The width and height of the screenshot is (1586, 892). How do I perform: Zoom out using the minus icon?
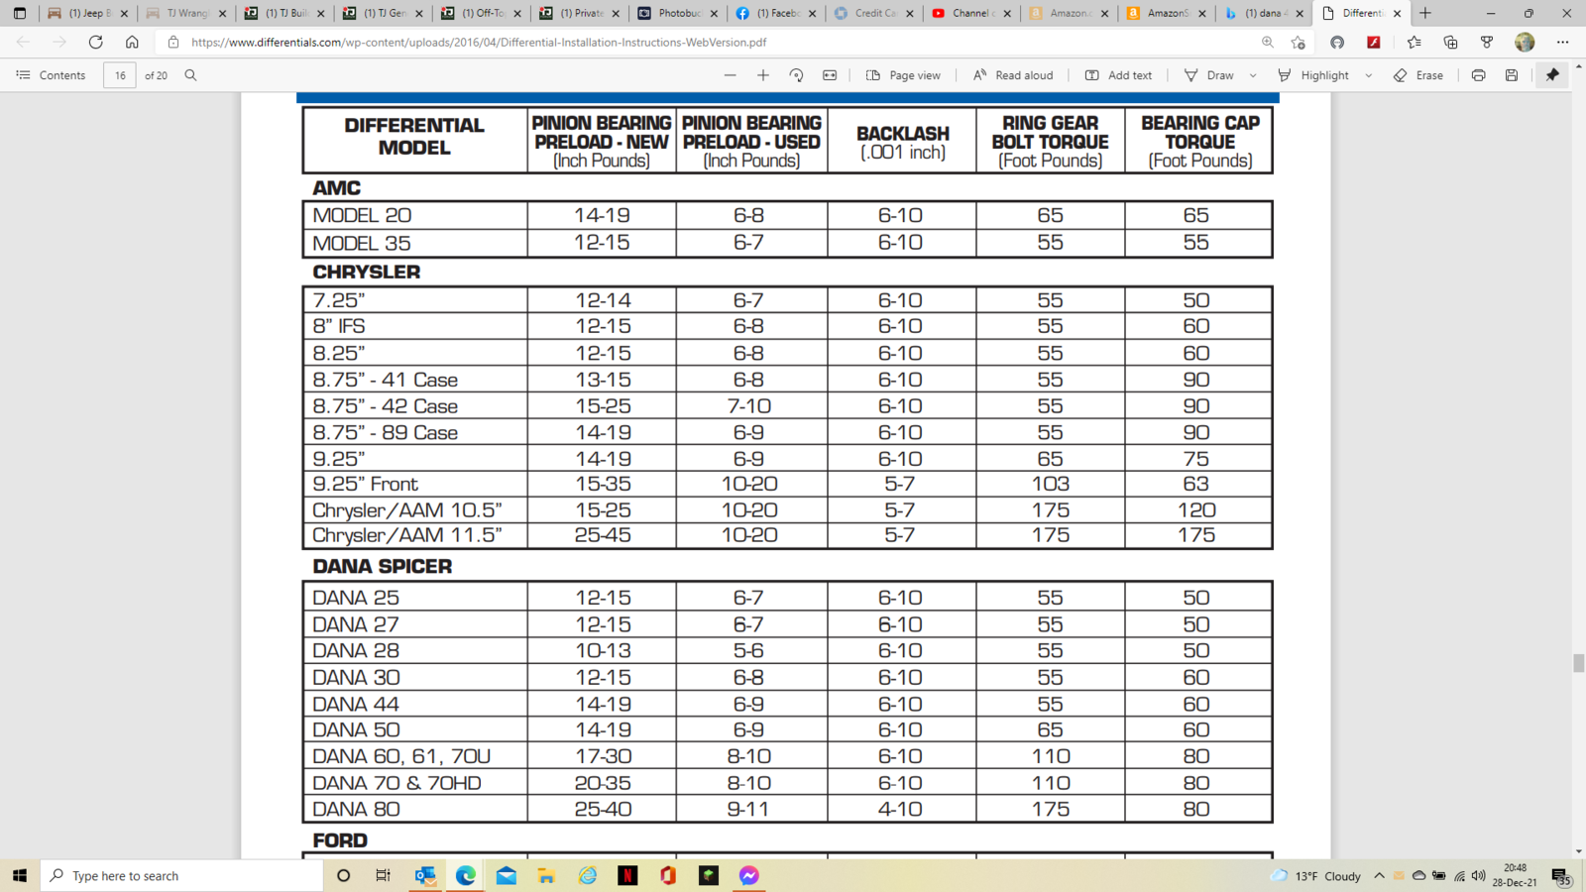tap(731, 75)
